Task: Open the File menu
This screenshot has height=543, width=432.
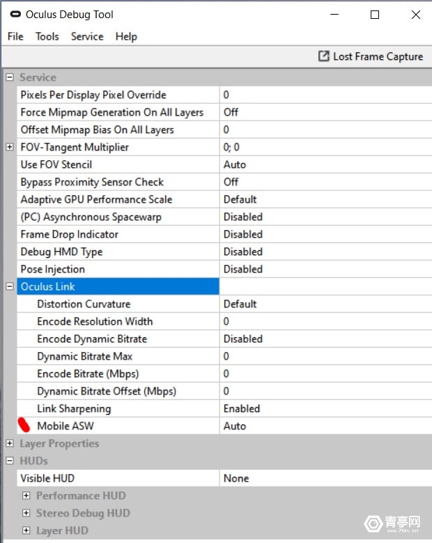Action: coord(15,36)
